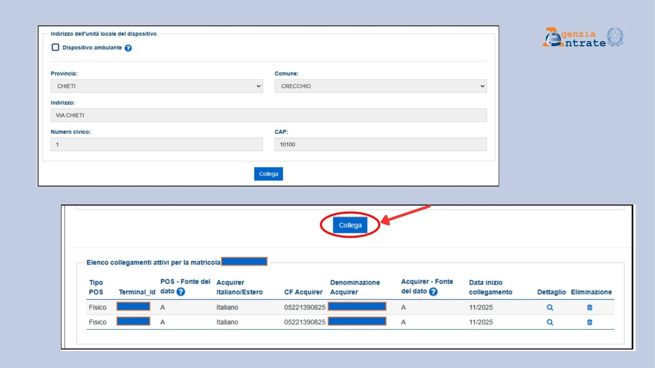Open Dettaglio magnifier for the second Fisico row
The width and height of the screenshot is (655, 368).
pos(550,322)
